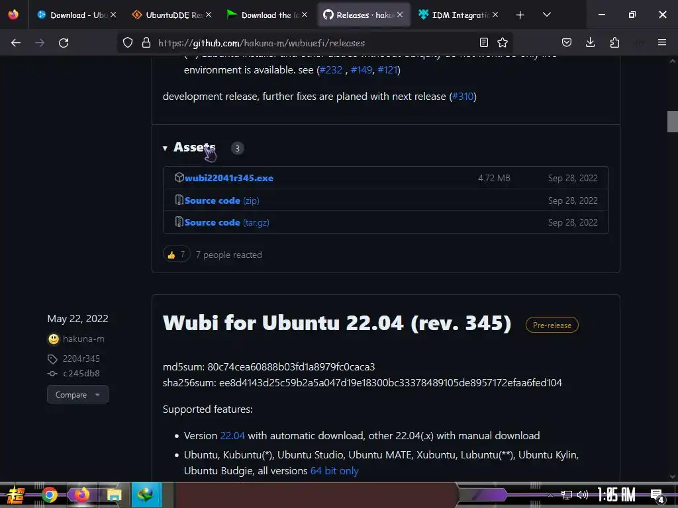
Task: Open the extensions puzzle icon
Action: [x=614, y=42]
